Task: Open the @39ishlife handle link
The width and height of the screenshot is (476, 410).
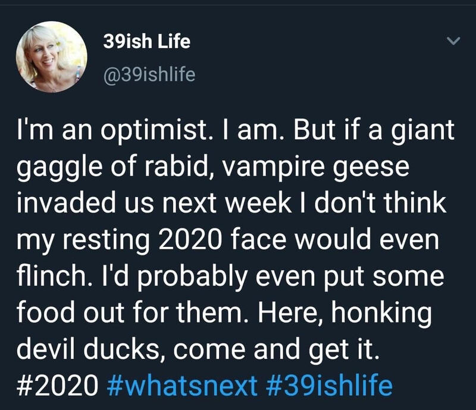Action: tap(149, 74)
